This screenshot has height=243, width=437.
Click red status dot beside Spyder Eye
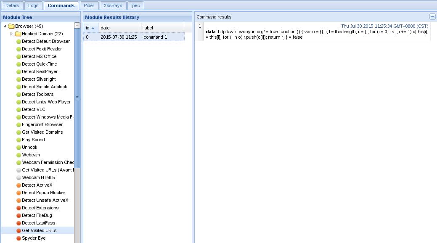[x=19, y=238]
